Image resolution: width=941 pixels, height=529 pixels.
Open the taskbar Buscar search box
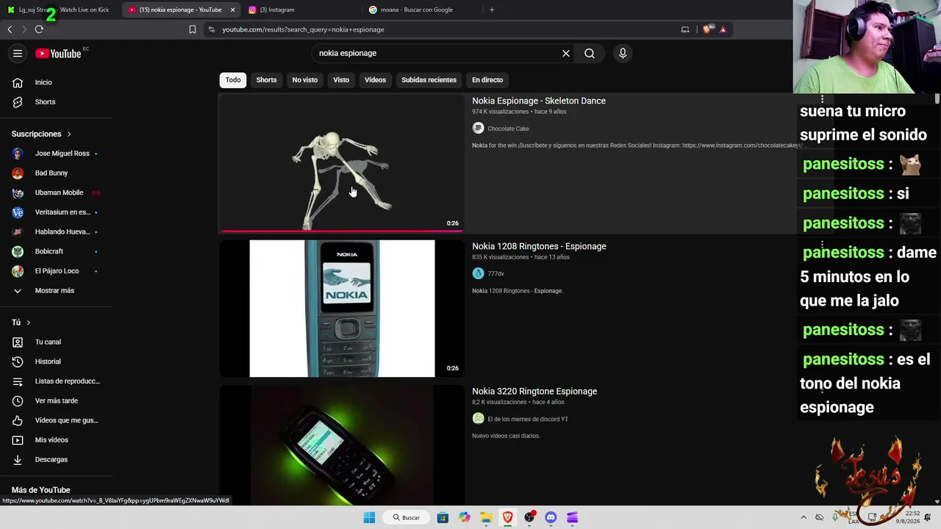[407, 517]
